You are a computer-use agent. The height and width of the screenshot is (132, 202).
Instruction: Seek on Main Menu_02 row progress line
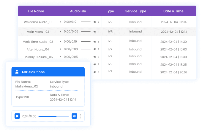pos(86,32)
